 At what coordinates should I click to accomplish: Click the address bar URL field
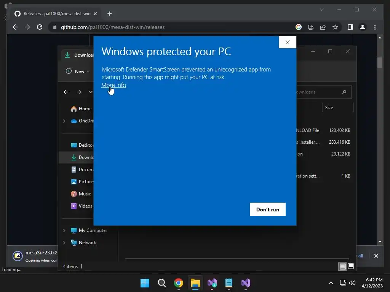click(x=172, y=27)
